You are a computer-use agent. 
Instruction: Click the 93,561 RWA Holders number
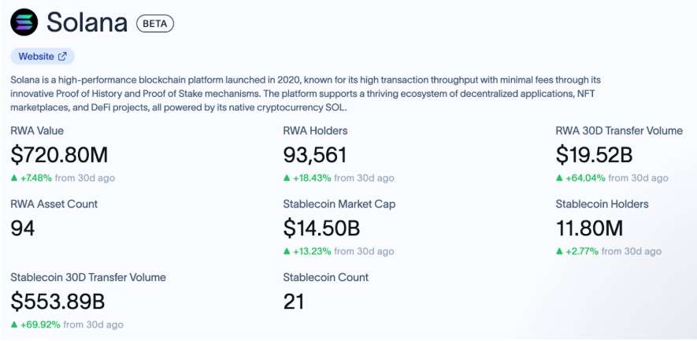tap(314, 155)
